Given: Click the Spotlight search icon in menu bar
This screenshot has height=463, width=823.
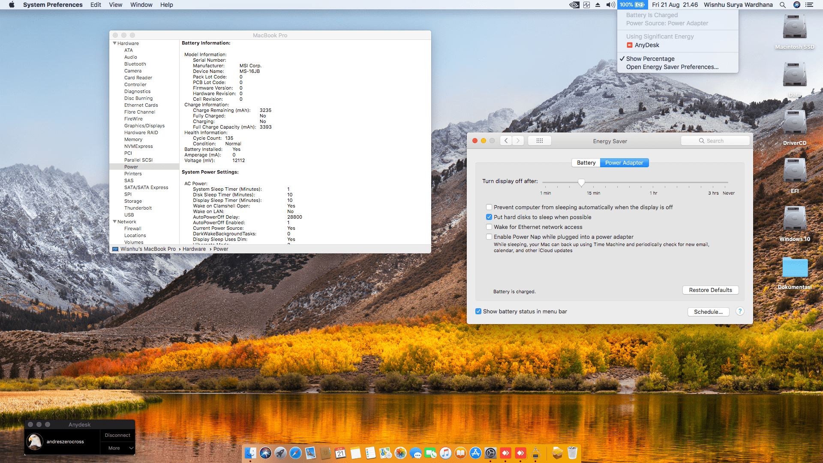Looking at the screenshot, I should point(783,5).
